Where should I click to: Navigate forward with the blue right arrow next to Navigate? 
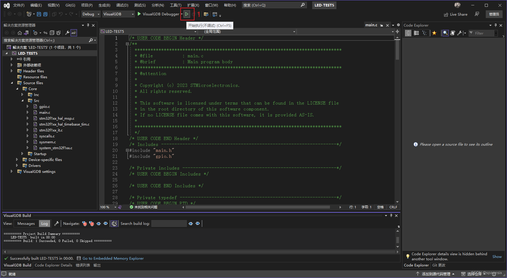(x=105, y=223)
